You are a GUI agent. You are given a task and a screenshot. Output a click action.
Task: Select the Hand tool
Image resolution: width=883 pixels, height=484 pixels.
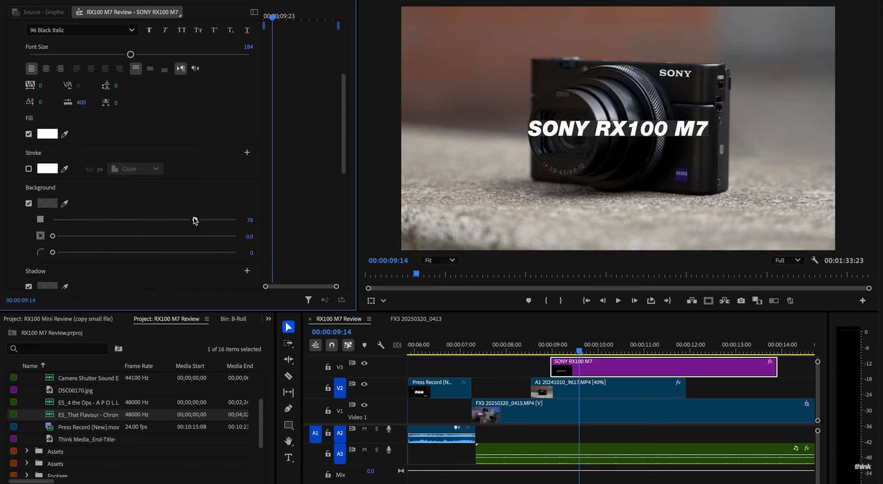(x=288, y=440)
